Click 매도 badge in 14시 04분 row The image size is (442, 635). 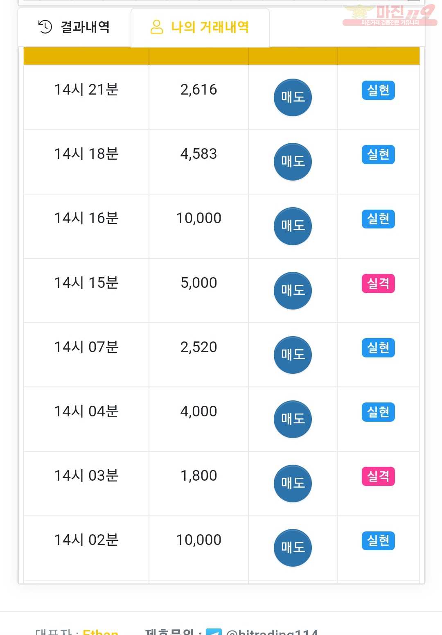[x=293, y=419]
